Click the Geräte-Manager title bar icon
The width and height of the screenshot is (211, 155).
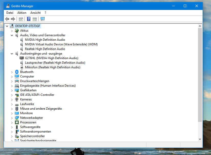pos(8,6)
